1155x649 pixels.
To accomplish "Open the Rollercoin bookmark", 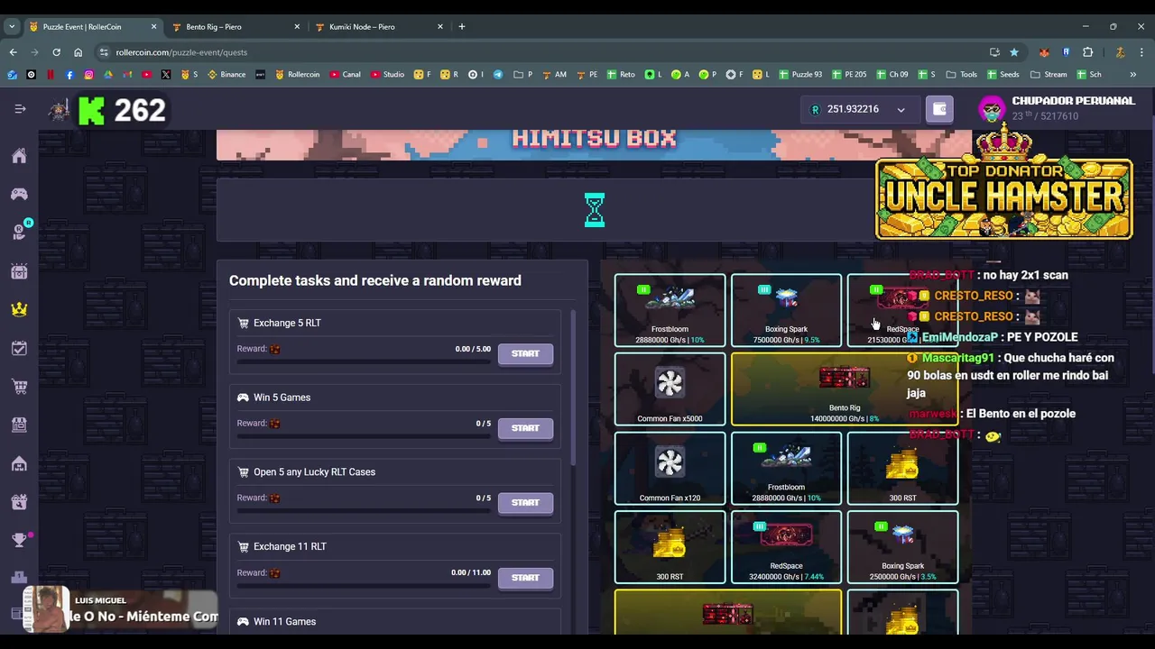I will click(x=298, y=75).
